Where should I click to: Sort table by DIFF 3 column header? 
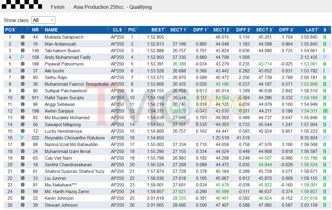[285, 30]
